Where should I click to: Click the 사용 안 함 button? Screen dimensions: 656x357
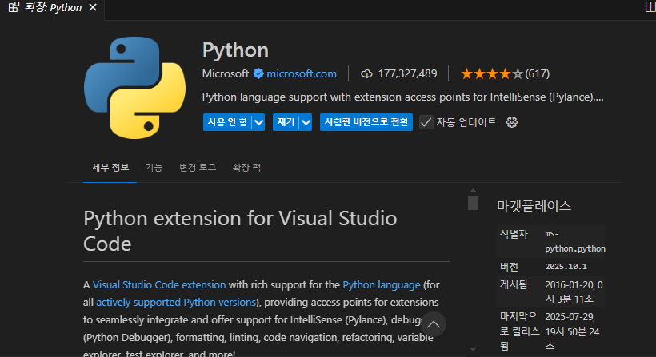click(x=228, y=122)
